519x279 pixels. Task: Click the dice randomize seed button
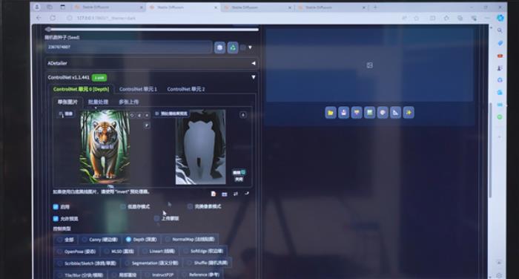point(219,47)
